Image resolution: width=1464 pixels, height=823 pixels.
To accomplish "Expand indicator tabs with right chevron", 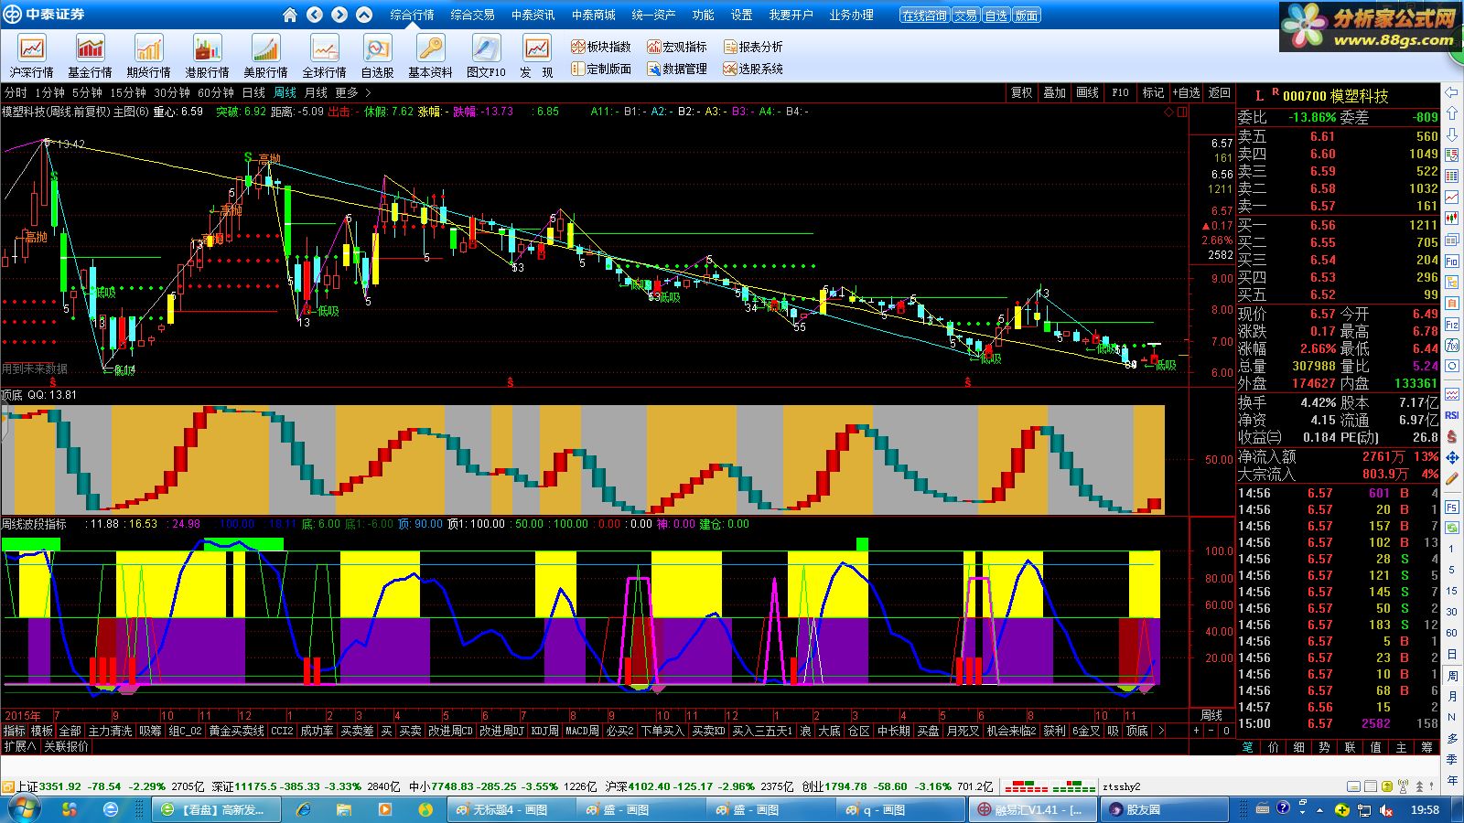I will (1160, 731).
